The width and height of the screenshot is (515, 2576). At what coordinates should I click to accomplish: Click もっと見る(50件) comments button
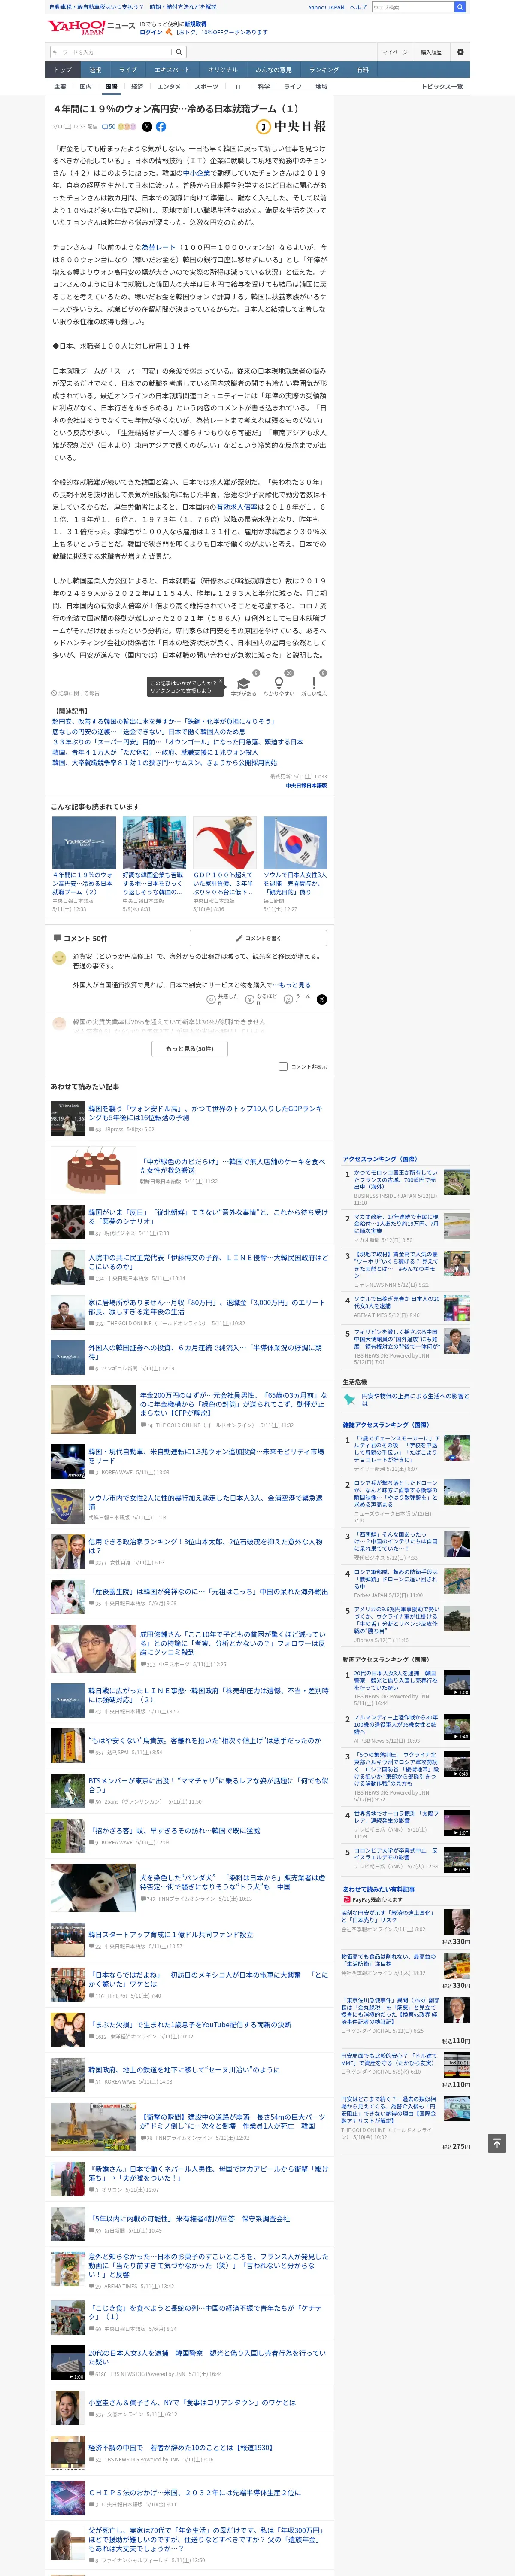(x=190, y=1048)
